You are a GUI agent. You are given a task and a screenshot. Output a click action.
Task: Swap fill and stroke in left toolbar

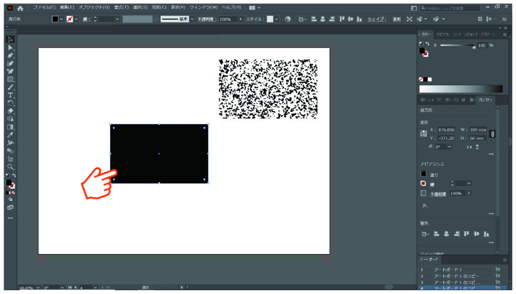(x=14, y=175)
